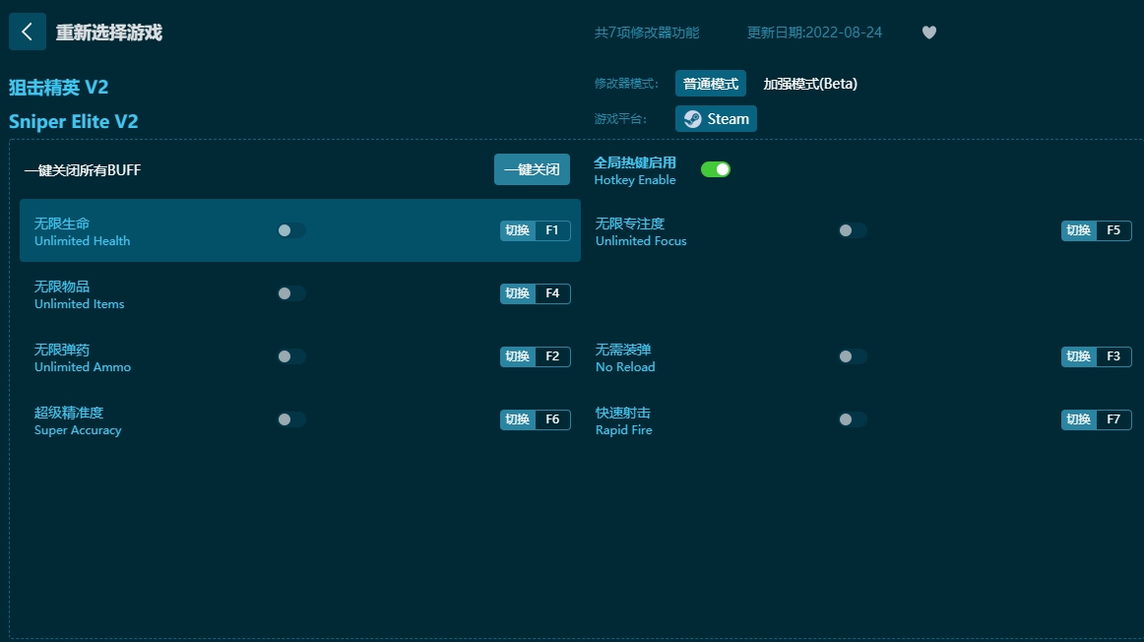Turn on the Unlimited Items switch

[290, 293]
